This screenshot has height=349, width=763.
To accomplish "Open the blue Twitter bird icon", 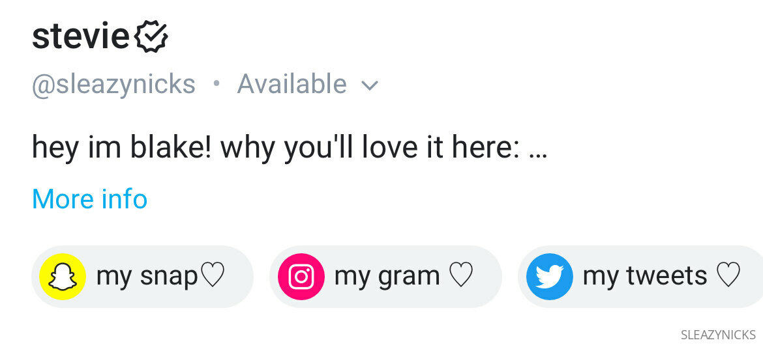I will pos(550,277).
